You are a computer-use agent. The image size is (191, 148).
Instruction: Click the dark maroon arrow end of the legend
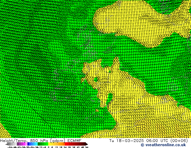[x=87, y=144]
